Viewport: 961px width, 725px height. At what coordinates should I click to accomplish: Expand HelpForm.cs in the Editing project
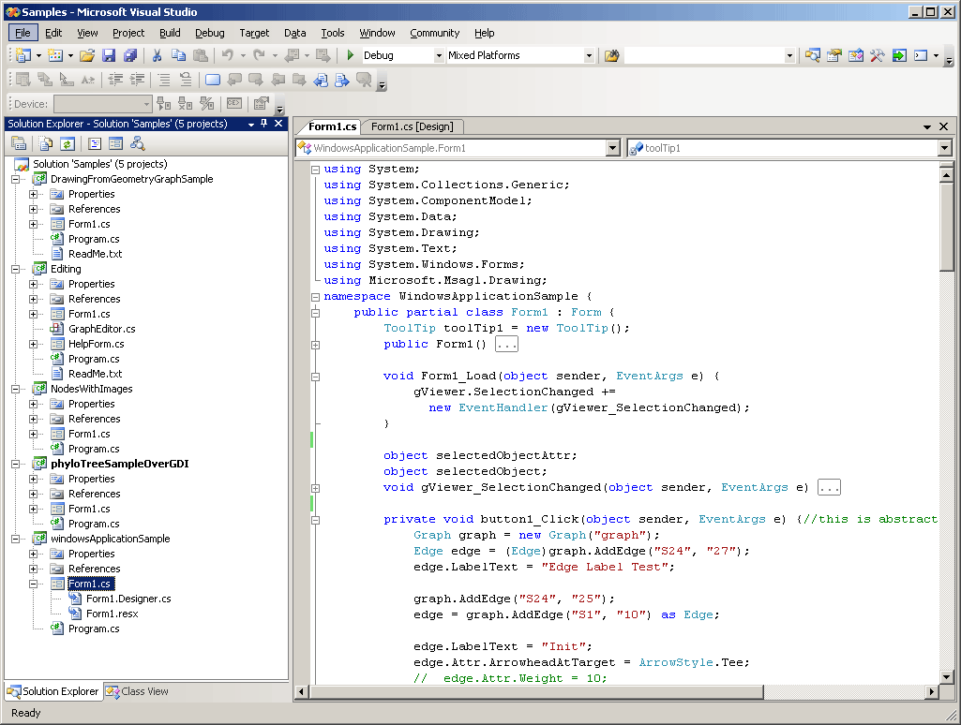point(33,344)
